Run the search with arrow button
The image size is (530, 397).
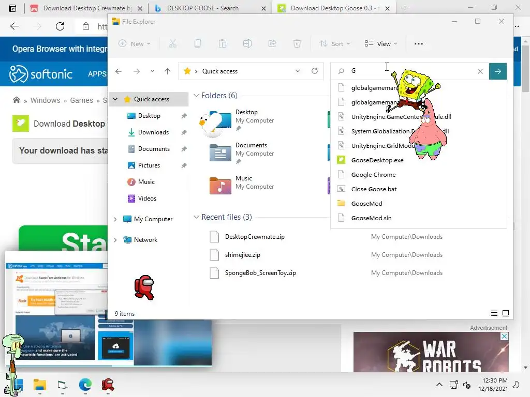[x=497, y=71]
